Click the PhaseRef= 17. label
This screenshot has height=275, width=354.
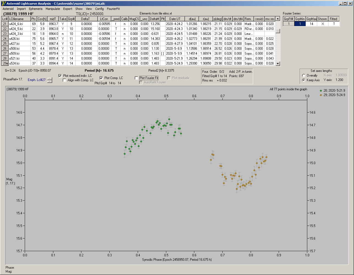tap(13, 79)
